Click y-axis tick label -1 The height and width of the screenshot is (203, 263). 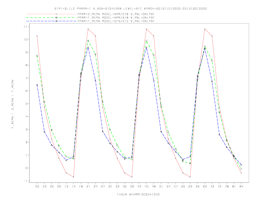pos(26,181)
